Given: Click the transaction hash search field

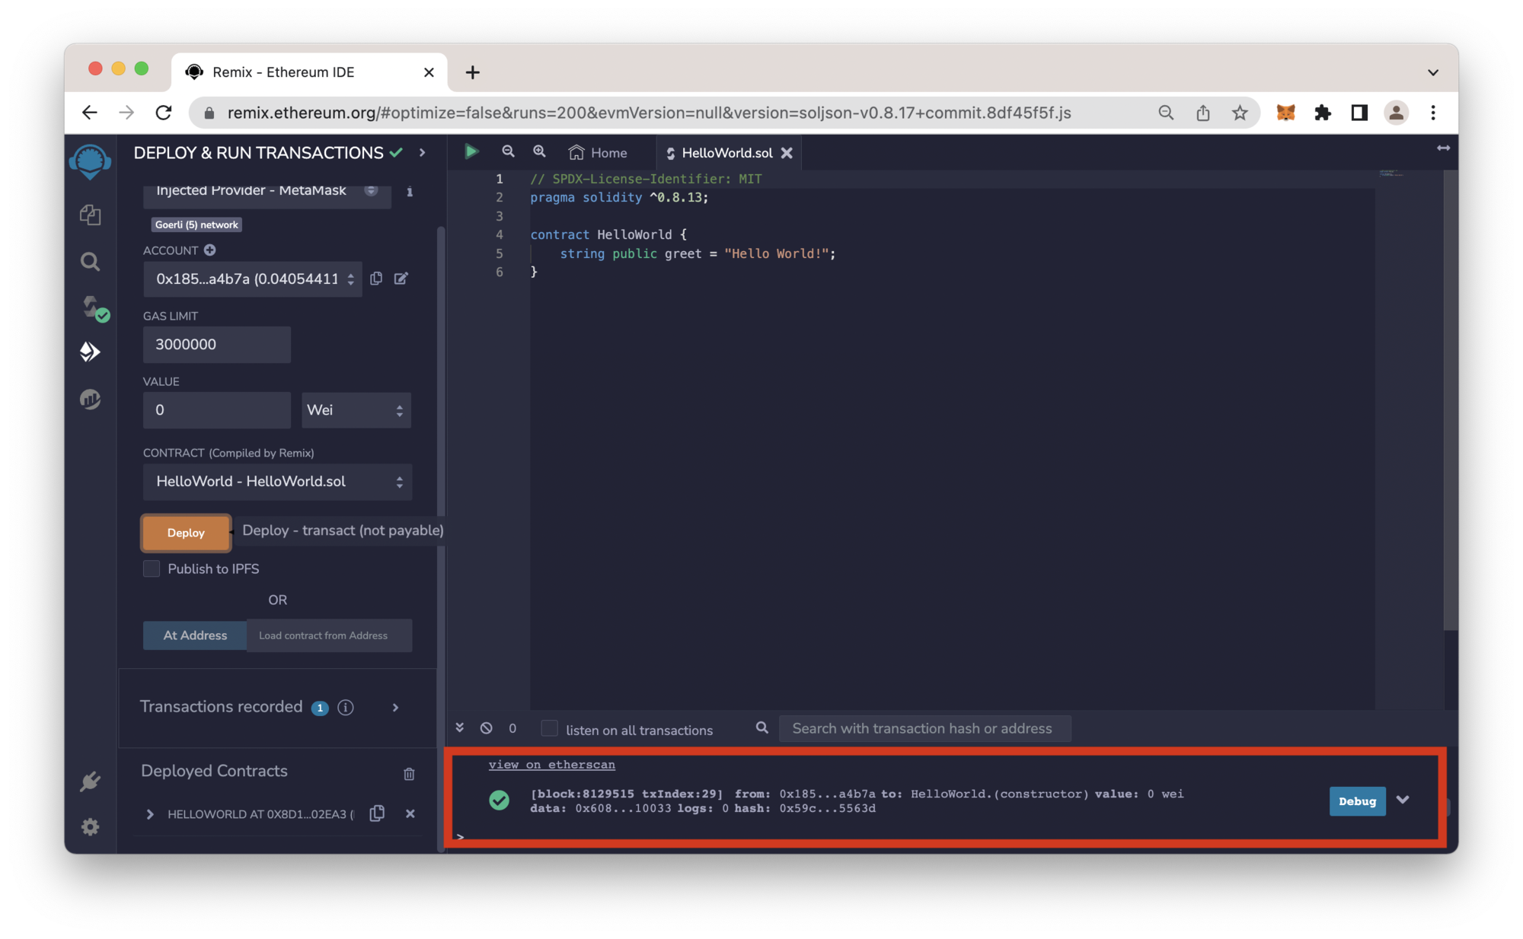Looking at the screenshot, I should click(924, 728).
